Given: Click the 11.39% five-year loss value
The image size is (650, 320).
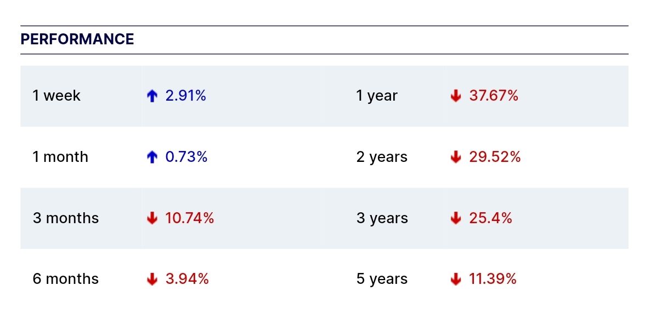Looking at the screenshot, I should pyautogui.click(x=493, y=279).
